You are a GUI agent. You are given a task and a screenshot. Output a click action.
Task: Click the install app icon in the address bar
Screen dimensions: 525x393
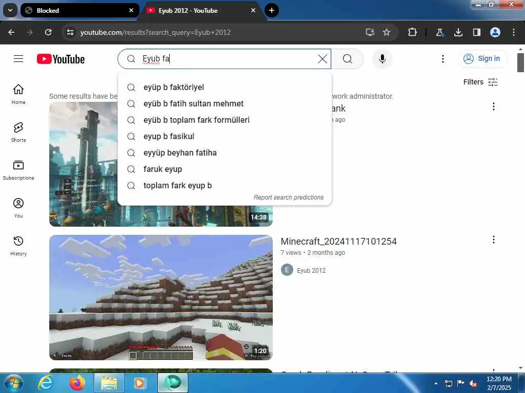pyautogui.click(x=370, y=32)
